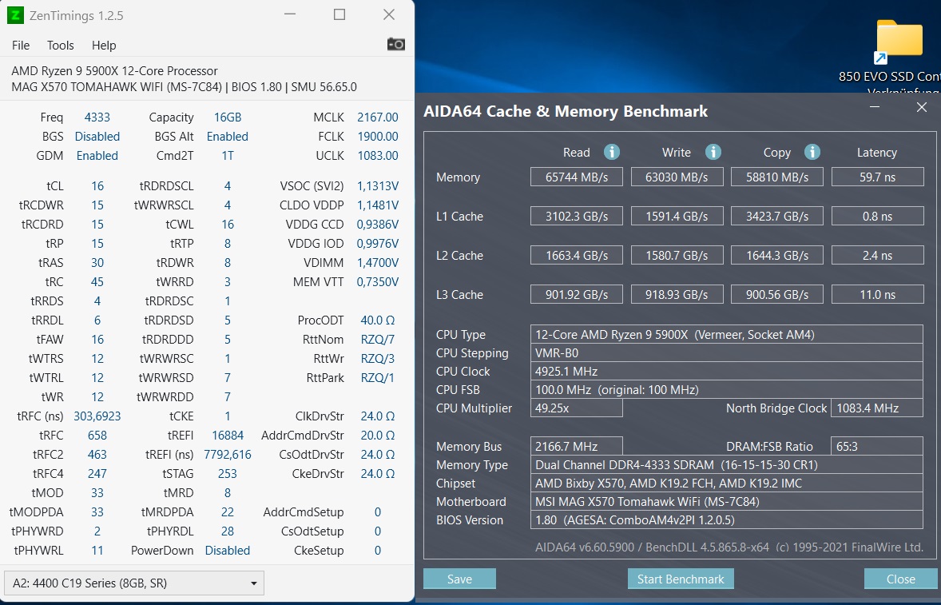Click the L3 Cache latency 11.0 ns
Viewport: 941px width, 605px height.
(877, 295)
